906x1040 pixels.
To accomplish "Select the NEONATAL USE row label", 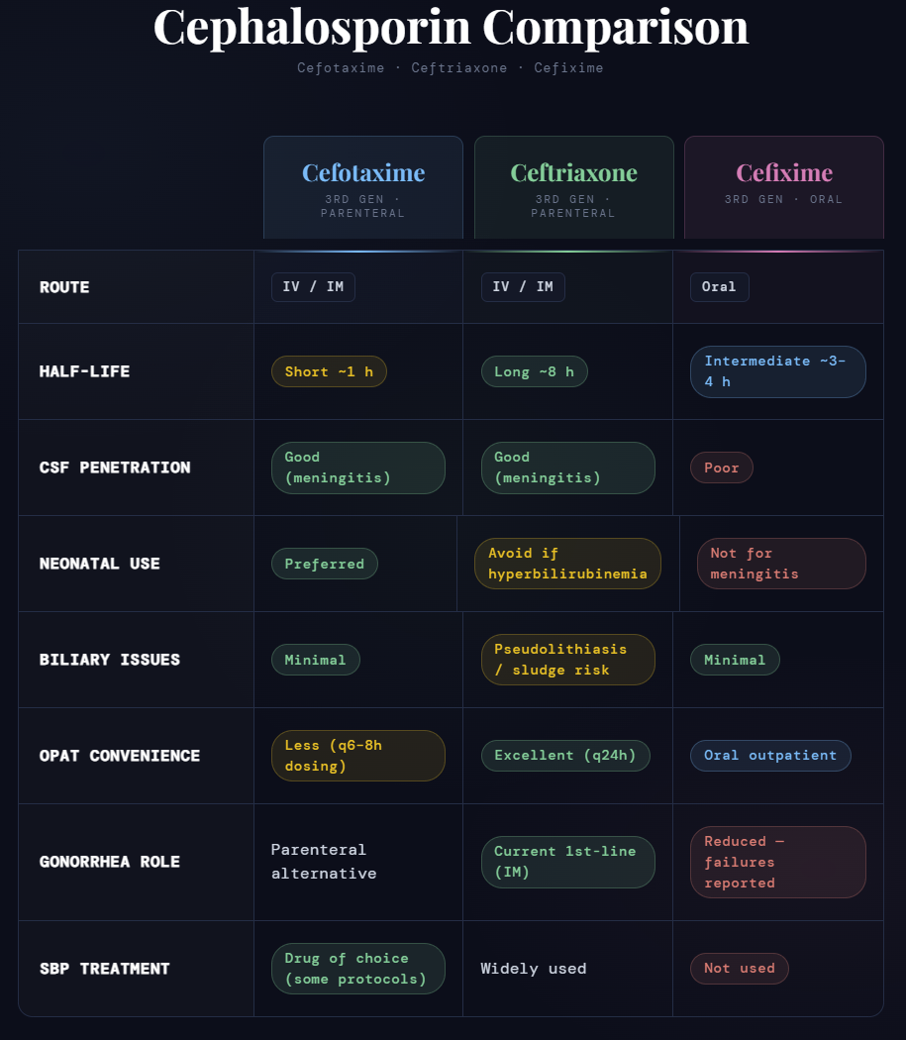I will pos(99,564).
